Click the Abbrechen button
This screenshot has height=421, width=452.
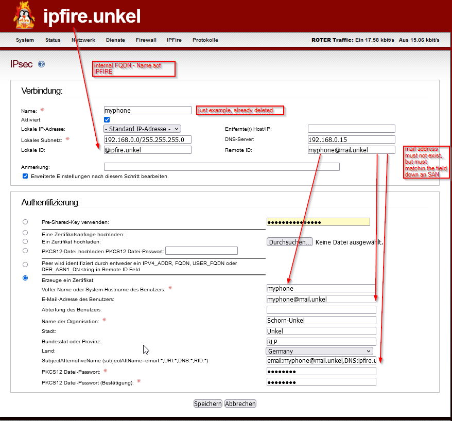click(240, 404)
